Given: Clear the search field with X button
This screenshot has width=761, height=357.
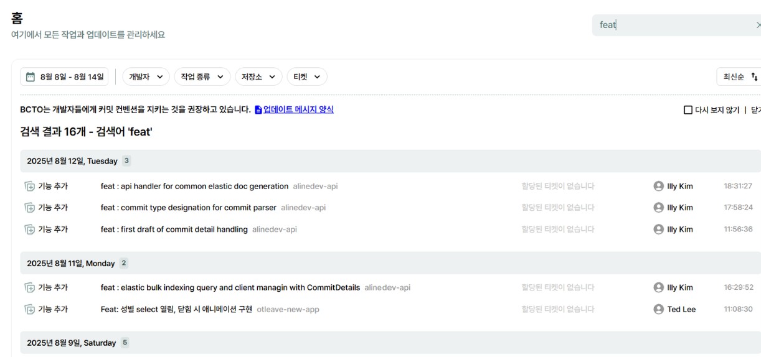Looking at the screenshot, I should [x=757, y=25].
